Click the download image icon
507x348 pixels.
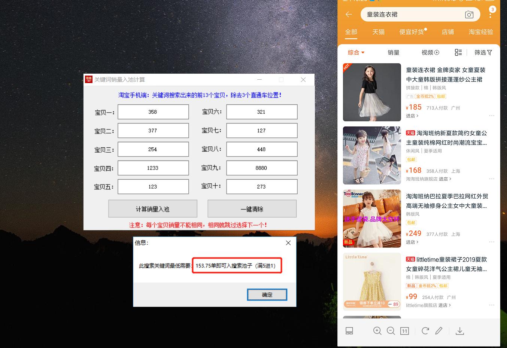coord(460,331)
